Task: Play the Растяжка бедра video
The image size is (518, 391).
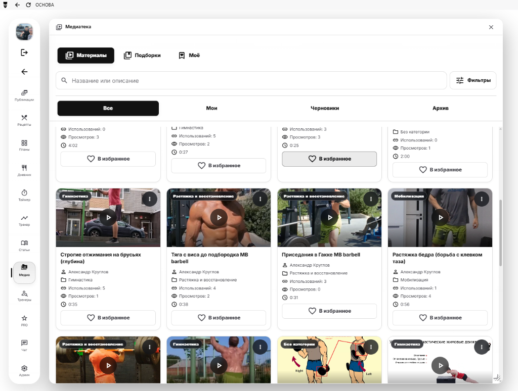Action: click(441, 217)
